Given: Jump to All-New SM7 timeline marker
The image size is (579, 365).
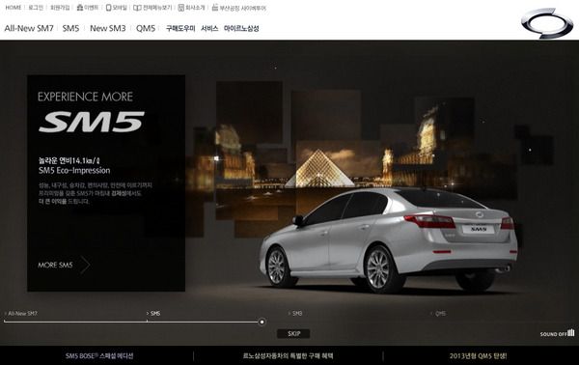Looking at the screenshot, I should pos(21,313).
